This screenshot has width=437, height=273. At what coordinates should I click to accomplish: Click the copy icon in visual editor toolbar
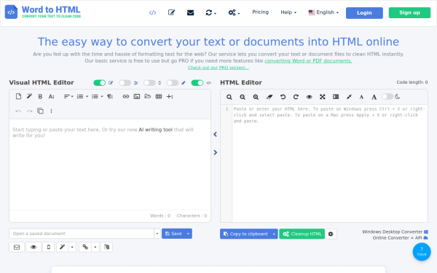pos(40,111)
